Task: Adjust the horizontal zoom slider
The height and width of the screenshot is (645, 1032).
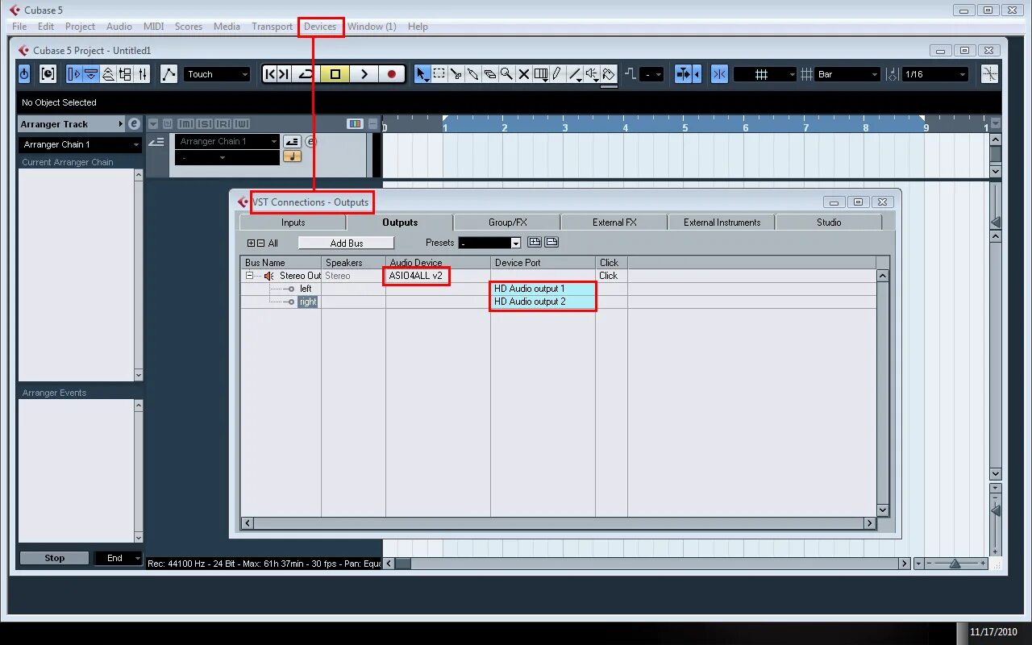Action: (x=955, y=564)
